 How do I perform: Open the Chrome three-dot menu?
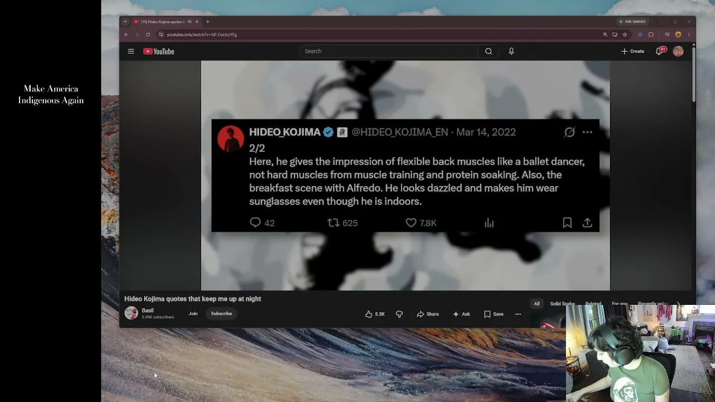tap(689, 35)
